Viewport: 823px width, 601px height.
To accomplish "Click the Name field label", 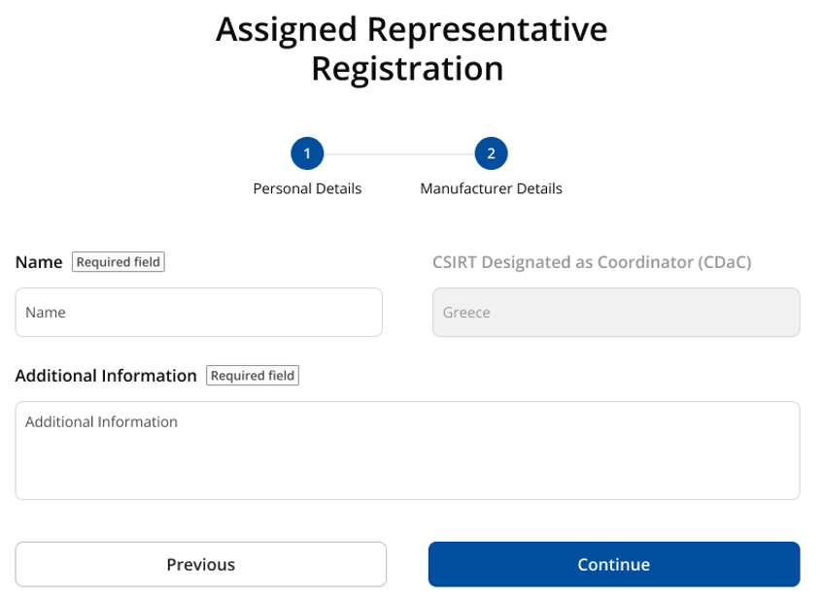I will pos(39,262).
